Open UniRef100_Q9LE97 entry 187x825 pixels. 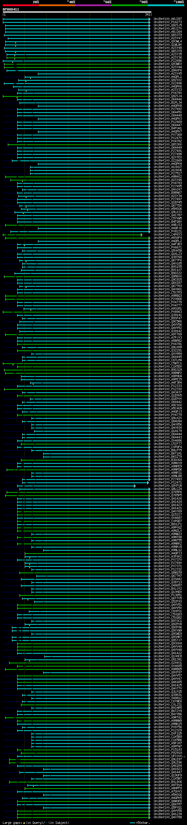tap(168, 759)
